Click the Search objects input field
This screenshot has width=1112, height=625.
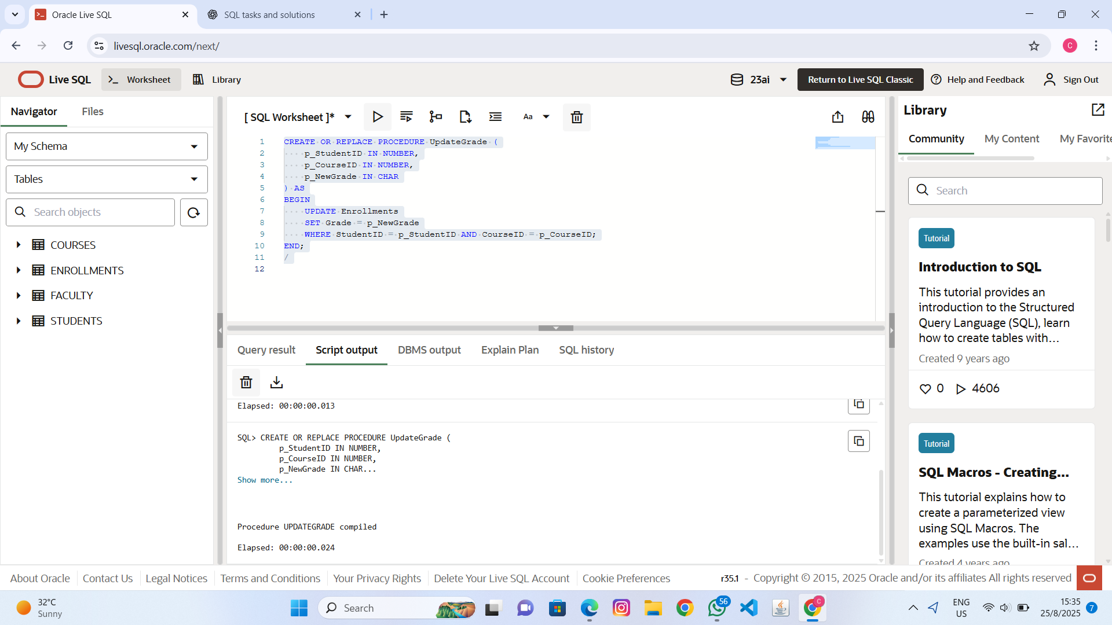point(98,212)
